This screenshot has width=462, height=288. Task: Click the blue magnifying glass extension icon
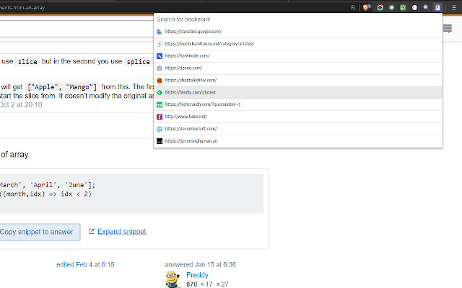(x=426, y=8)
